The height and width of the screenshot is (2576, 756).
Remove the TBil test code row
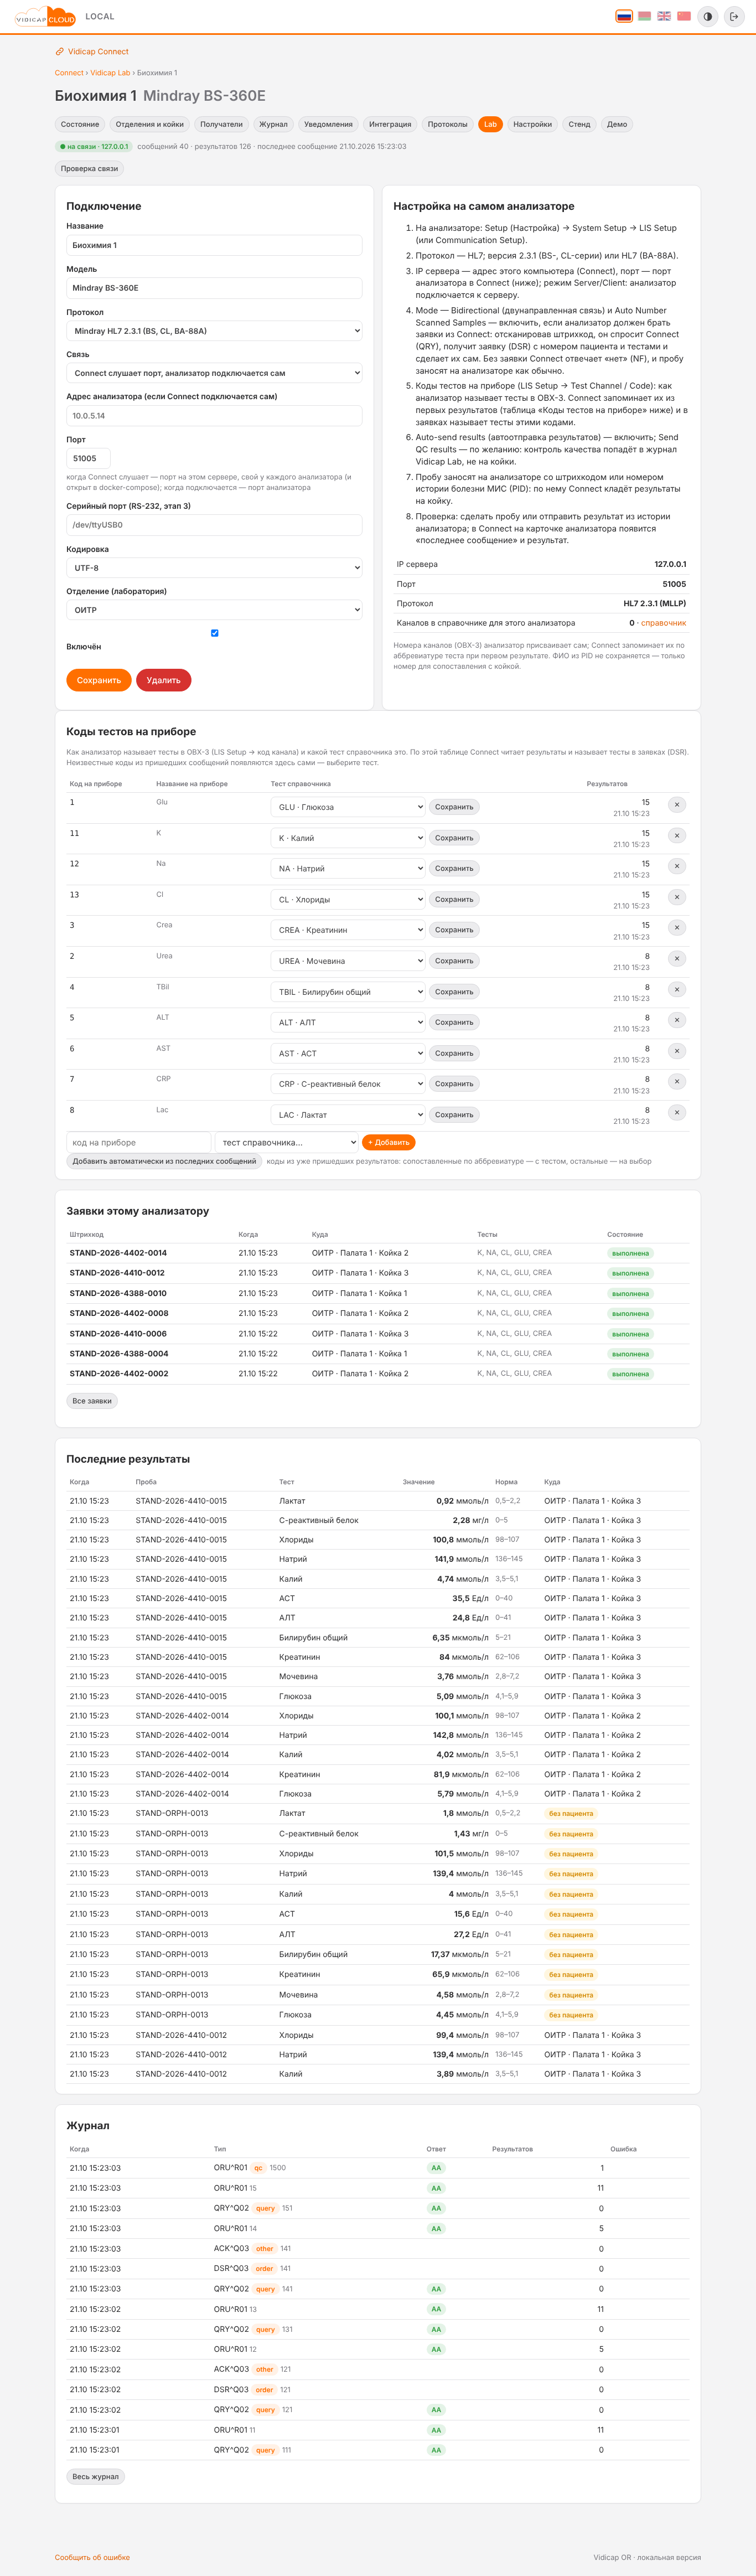677,990
